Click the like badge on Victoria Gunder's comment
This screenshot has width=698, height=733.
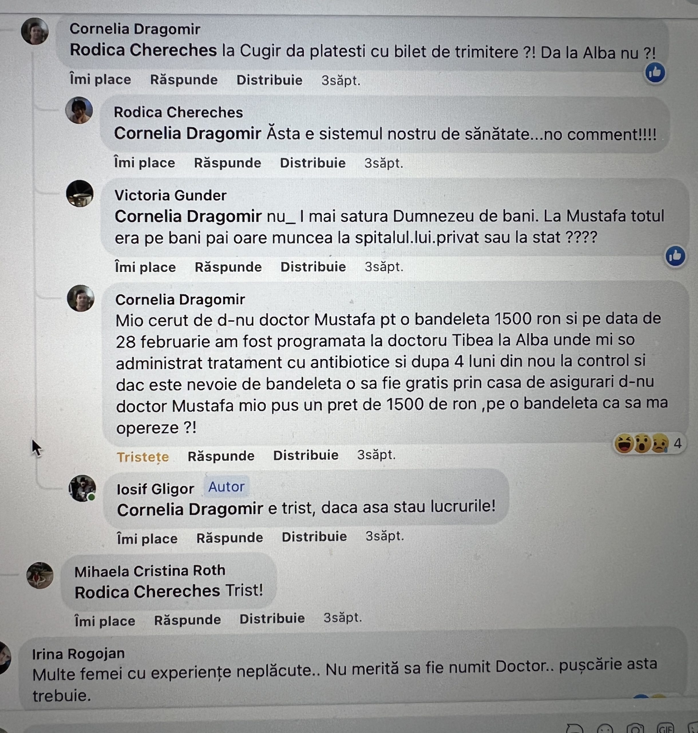(x=675, y=256)
